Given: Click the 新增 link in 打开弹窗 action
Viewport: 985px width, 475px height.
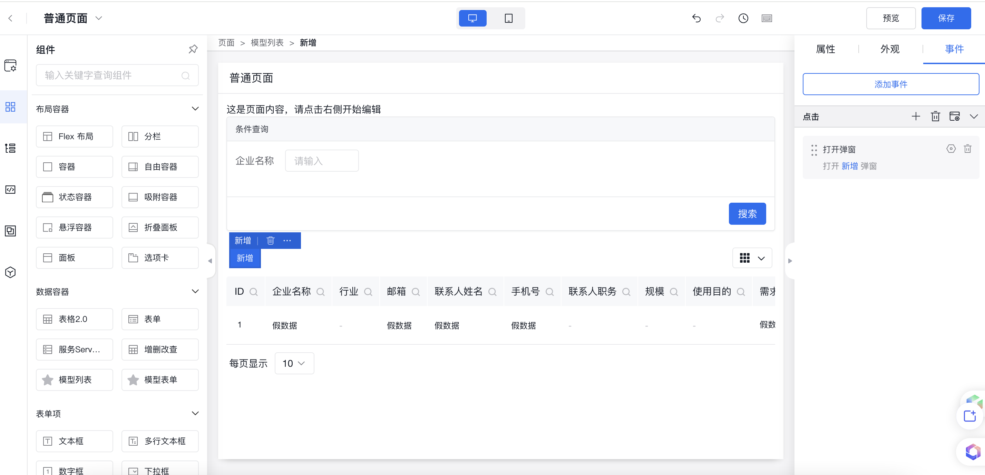Looking at the screenshot, I should pyautogui.click(x=849, y=166).
